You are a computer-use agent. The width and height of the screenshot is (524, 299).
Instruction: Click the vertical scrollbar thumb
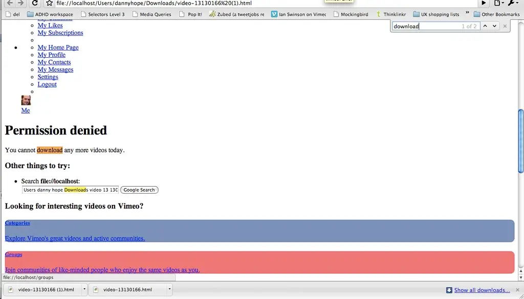pos(520,141)
